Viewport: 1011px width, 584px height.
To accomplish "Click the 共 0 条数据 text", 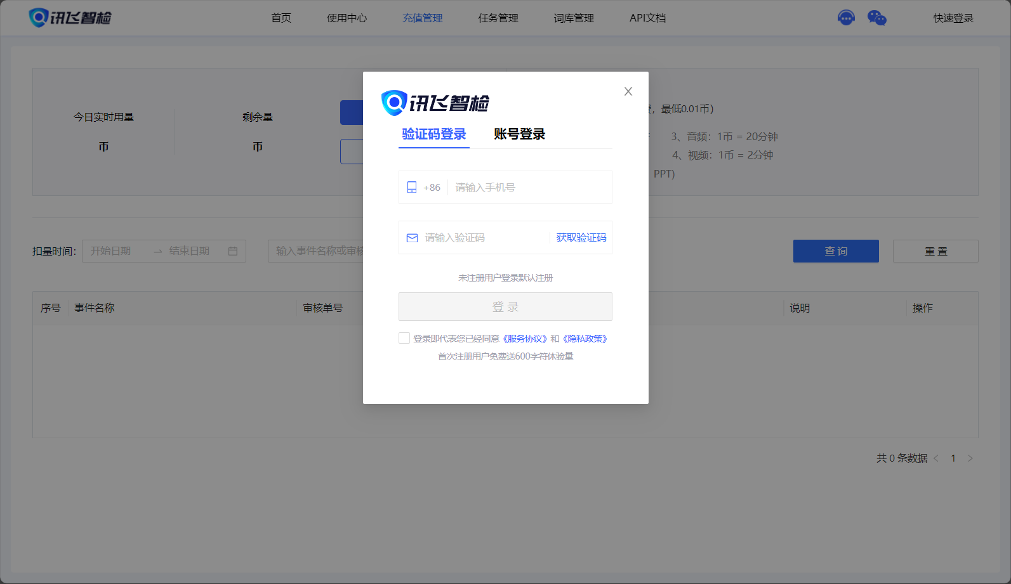I will [902, 458].
